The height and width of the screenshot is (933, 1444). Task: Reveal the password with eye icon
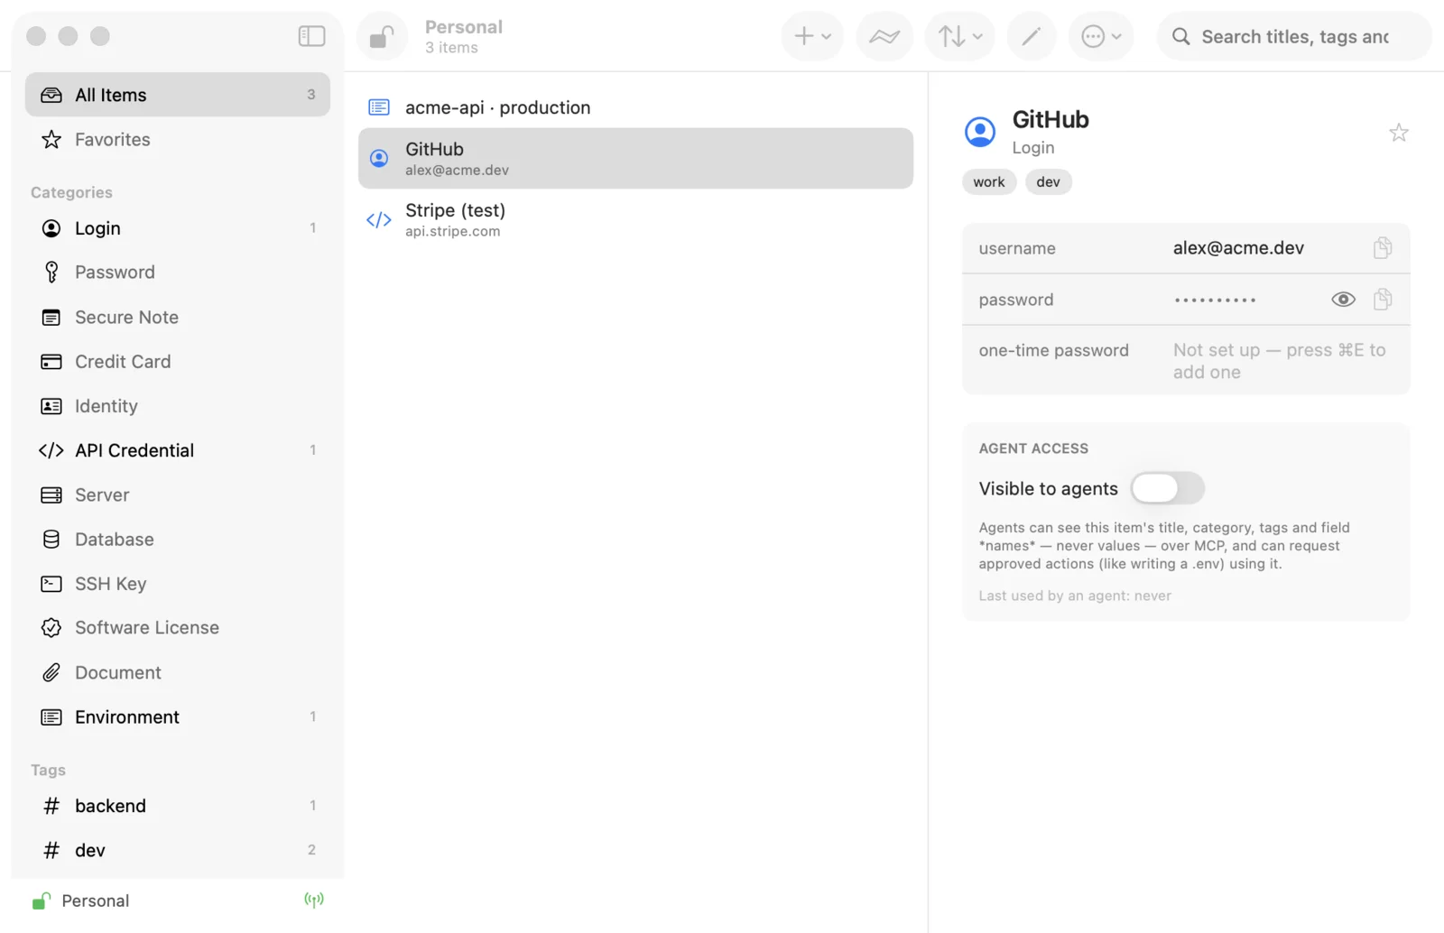pyautogui.click(x=1343, y=300)
